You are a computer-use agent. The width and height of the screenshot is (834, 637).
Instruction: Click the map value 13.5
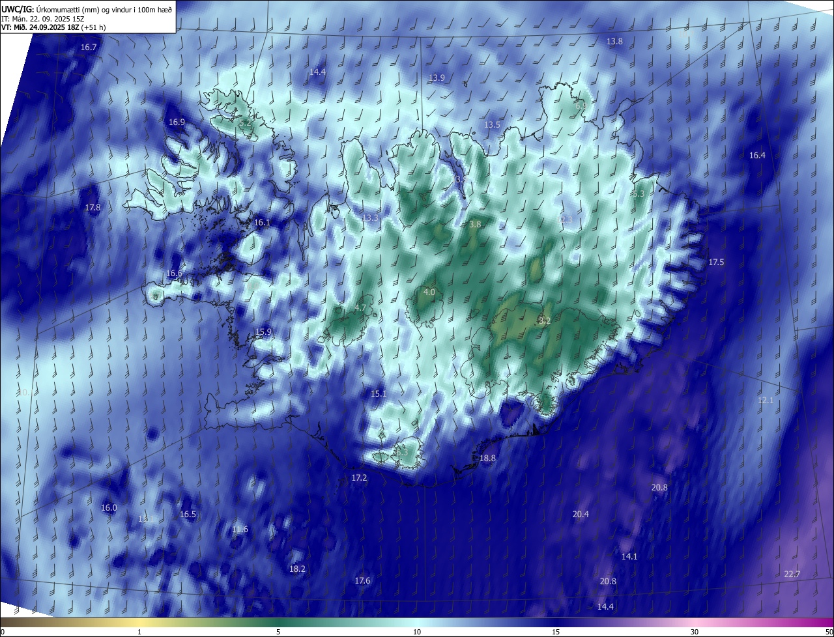point(492,124)
